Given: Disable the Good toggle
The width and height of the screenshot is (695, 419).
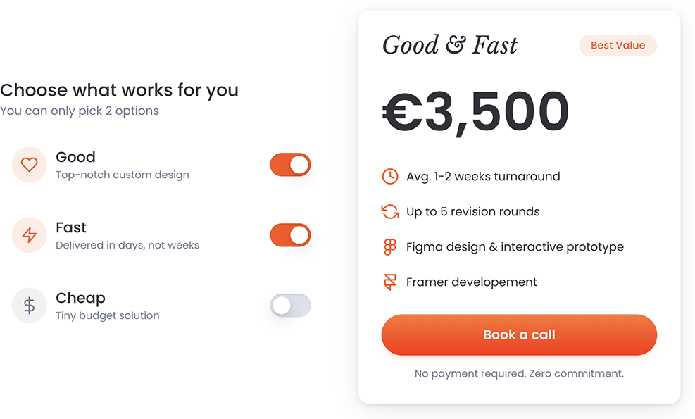Looking at the screenshot, I should pos(290,164).
